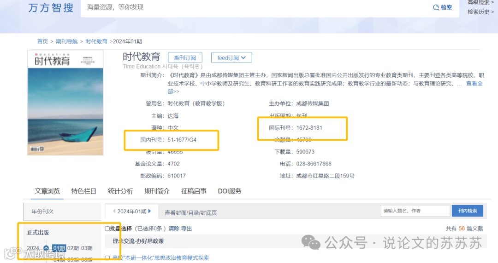Screen dimensions: 498x263
Task: Switch to the 文章浏览 tab
Action: point(47,191)
